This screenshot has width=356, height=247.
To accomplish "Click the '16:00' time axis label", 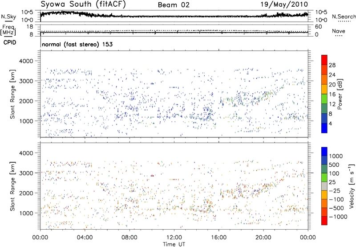I will coord(219,238).
